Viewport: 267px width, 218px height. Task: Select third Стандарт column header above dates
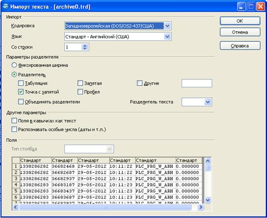(x=94, y=161)
